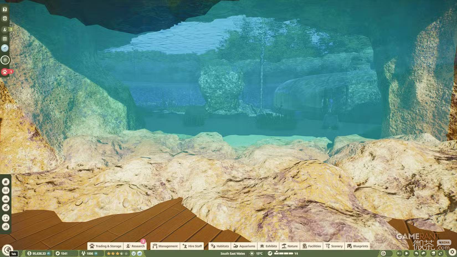Click the play speed button
The image size is (457, 257).
click(x=407, y=253)
